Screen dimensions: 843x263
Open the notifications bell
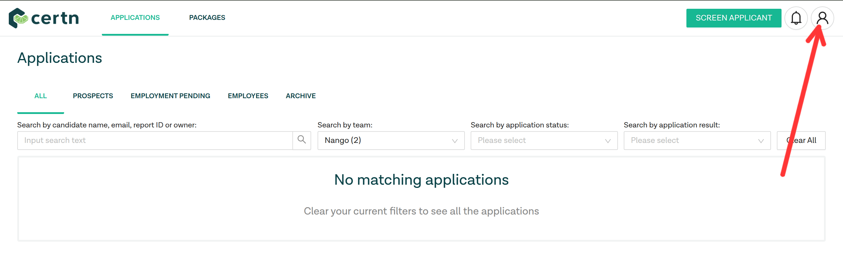(x=796, y=18)
